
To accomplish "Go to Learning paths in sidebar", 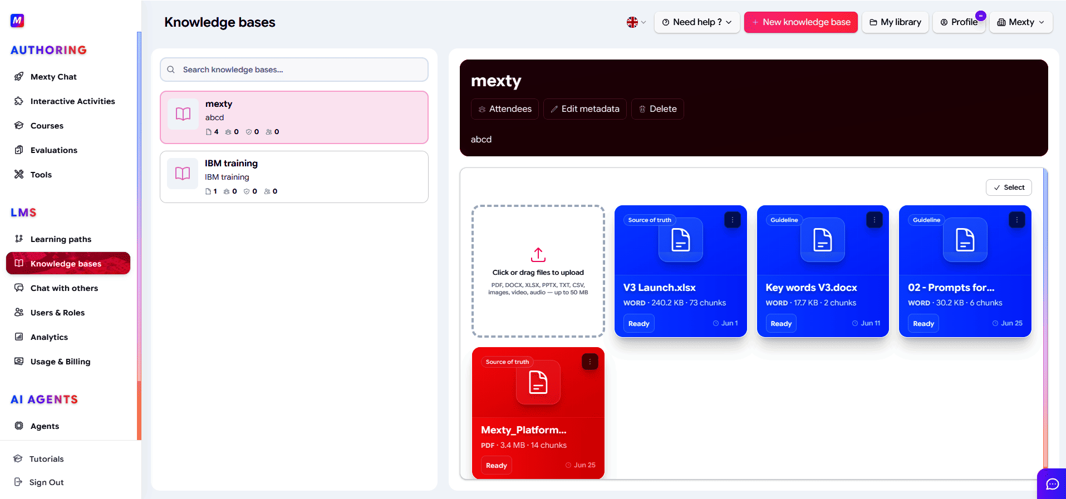I will coord(61,239).
